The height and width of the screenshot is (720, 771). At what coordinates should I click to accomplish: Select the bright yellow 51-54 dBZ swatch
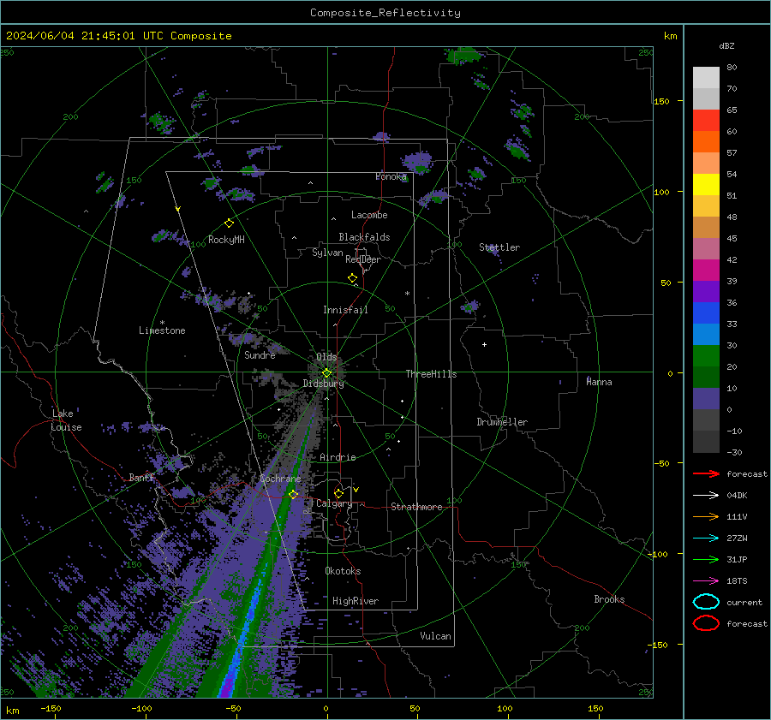[x=706, y=185]
